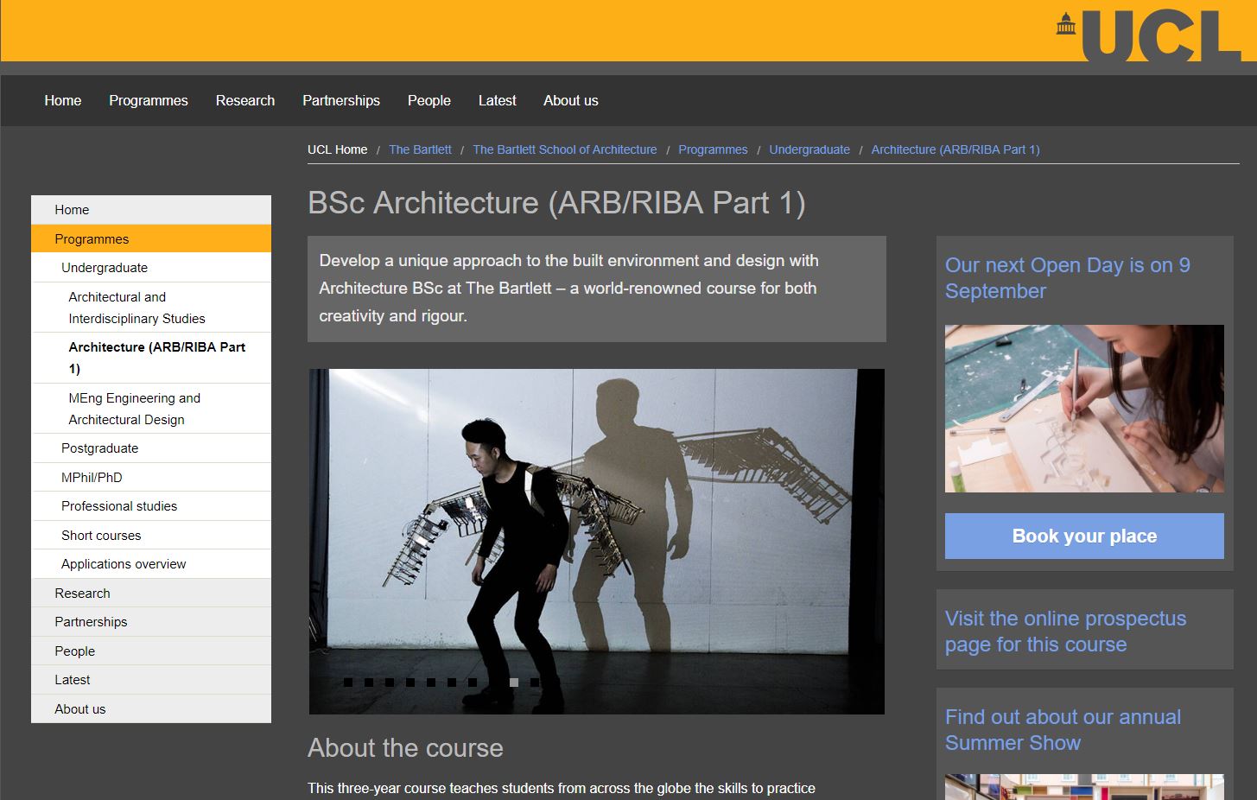
Task: Select the highlighted light-grey carousel indicator square
Action: pos(514,683)
